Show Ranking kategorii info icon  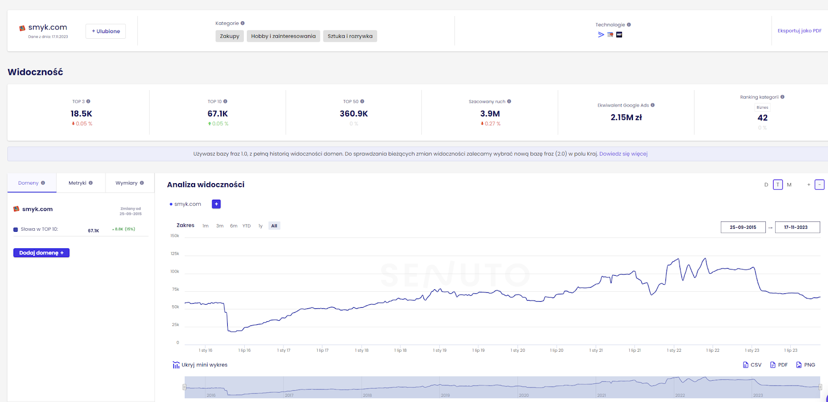pos(782,97)
